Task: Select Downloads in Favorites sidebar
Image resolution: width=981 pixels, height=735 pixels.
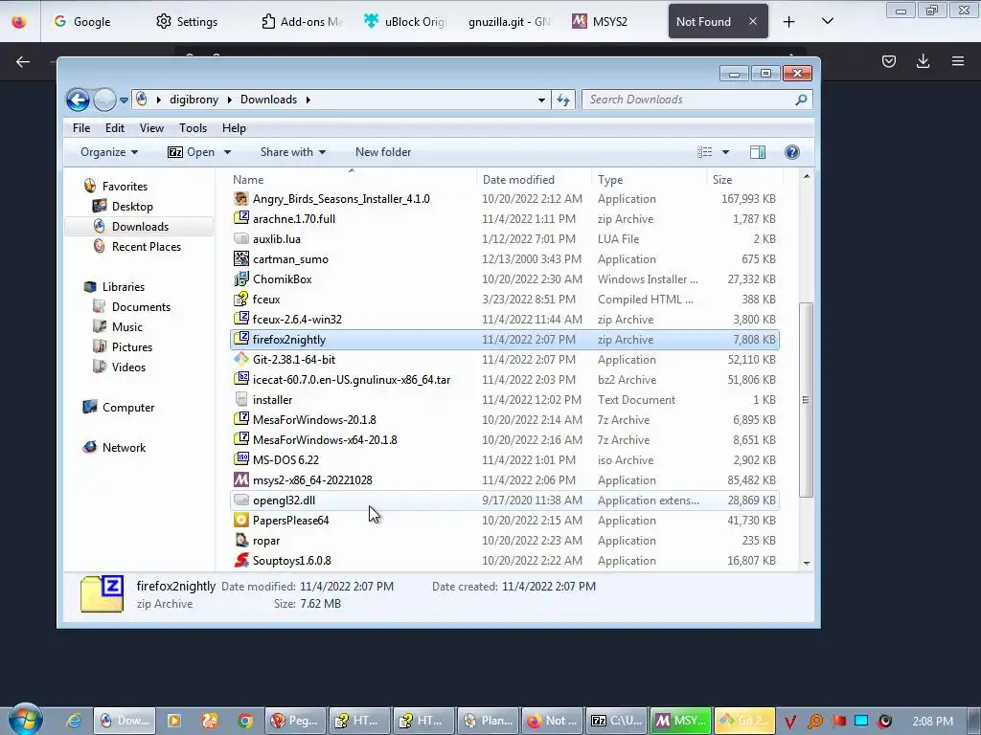Action: (139, 226)
